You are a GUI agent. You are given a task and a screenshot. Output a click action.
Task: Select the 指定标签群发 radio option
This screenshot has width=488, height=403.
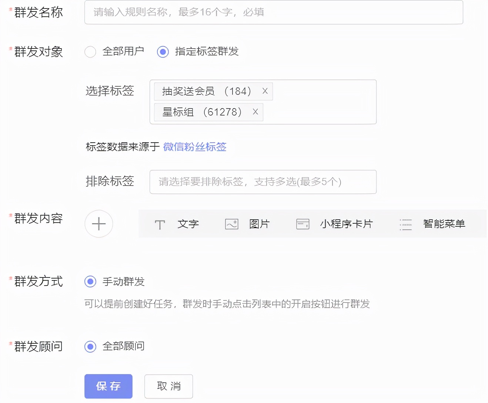(163, 52)
